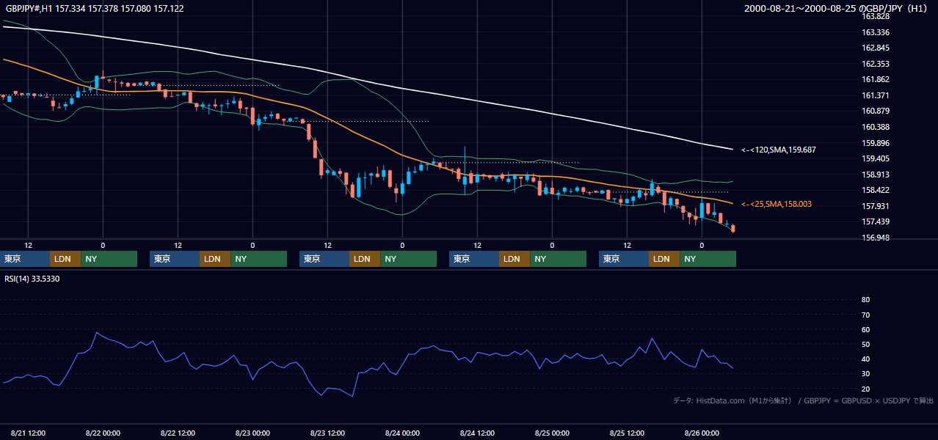Image resolution: width=938 pixels, height=440 pixels.
Task: Click the 160.388 price axis label
Action: click(x=876, y=127)
